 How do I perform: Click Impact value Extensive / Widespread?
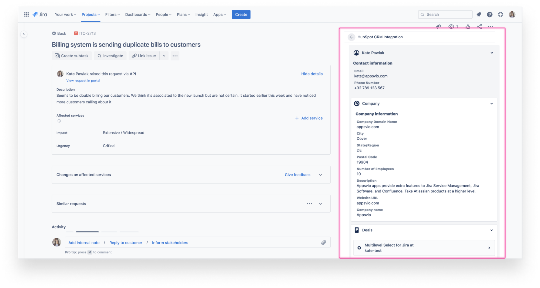tap(123, 133)
